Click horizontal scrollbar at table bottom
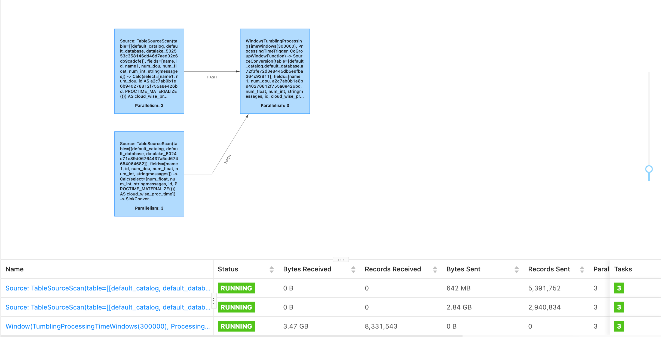The width and height of the screenshot is (661, 337). pos(231,336)
